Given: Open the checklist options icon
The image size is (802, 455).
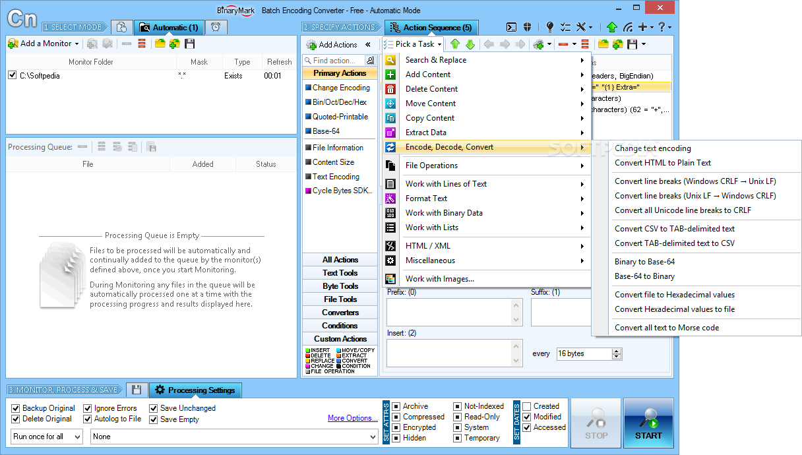Looking at the screenshot, I should click(x=565, y=27).
